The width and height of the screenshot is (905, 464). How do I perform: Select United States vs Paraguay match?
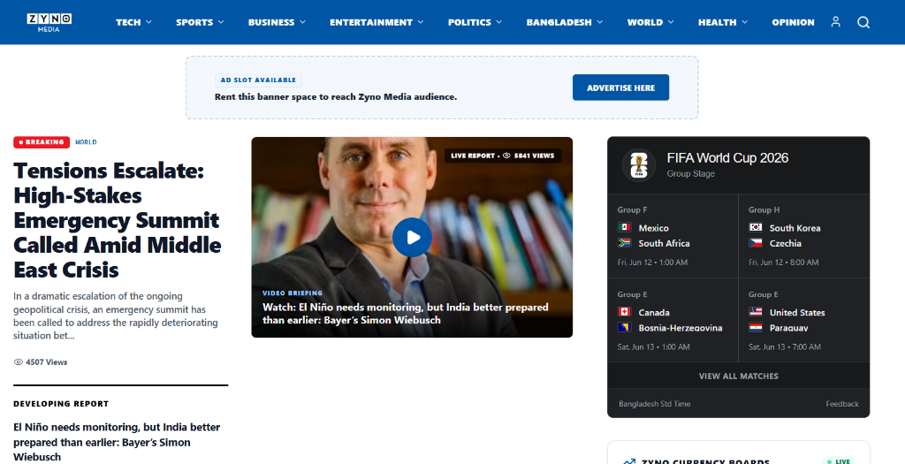click(804, 320)
